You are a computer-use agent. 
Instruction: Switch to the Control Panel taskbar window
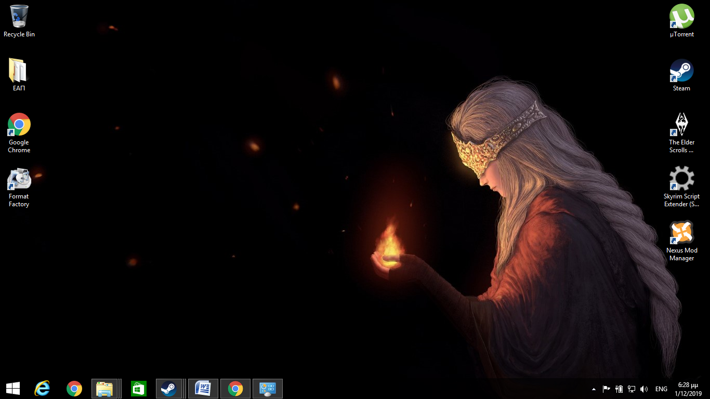(x=267, y=389)
